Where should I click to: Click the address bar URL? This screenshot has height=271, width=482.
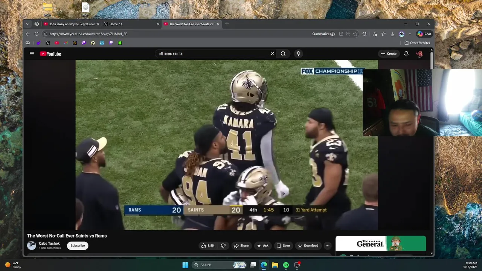88,34
